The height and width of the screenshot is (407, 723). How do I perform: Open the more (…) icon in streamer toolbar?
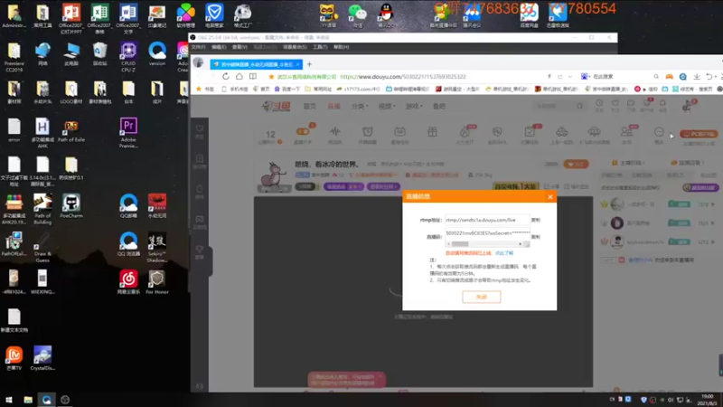pos(659,132)
